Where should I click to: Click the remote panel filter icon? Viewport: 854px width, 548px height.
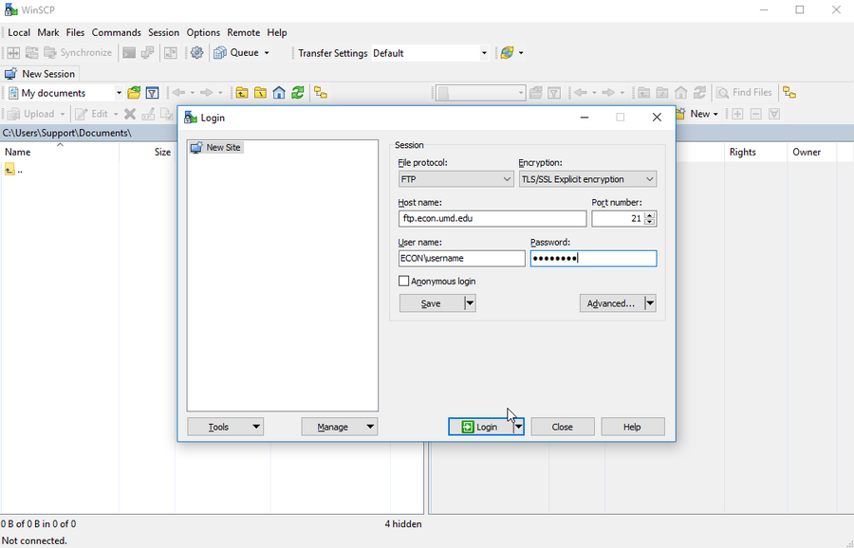[x=554, y=93]
